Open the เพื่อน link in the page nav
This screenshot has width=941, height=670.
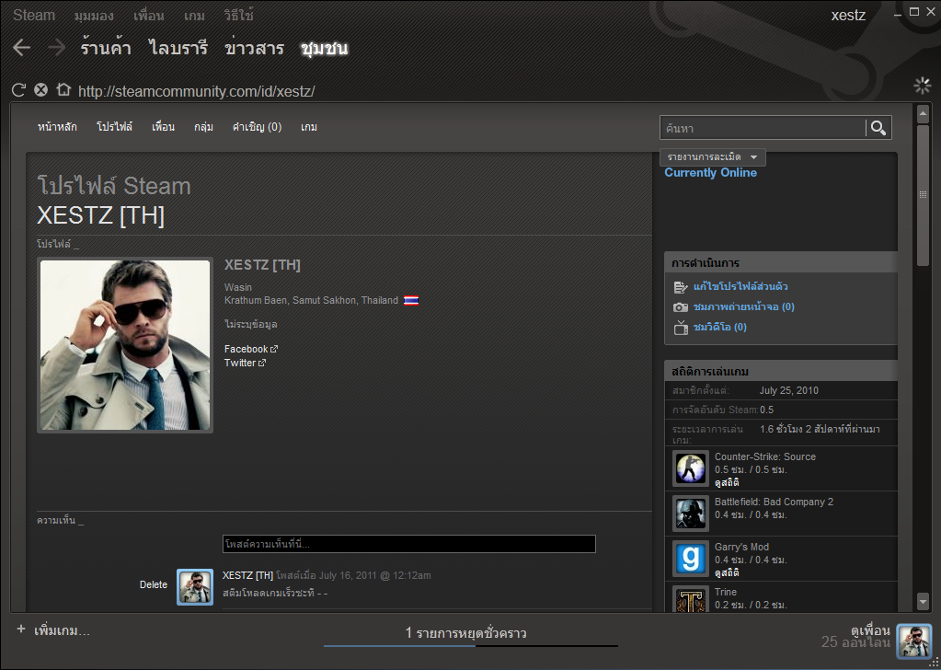[x=163, y=127]
